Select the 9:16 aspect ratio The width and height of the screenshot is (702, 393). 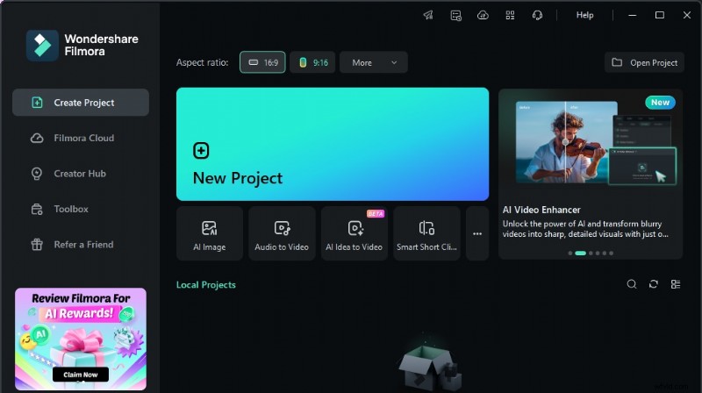(312, 62)
